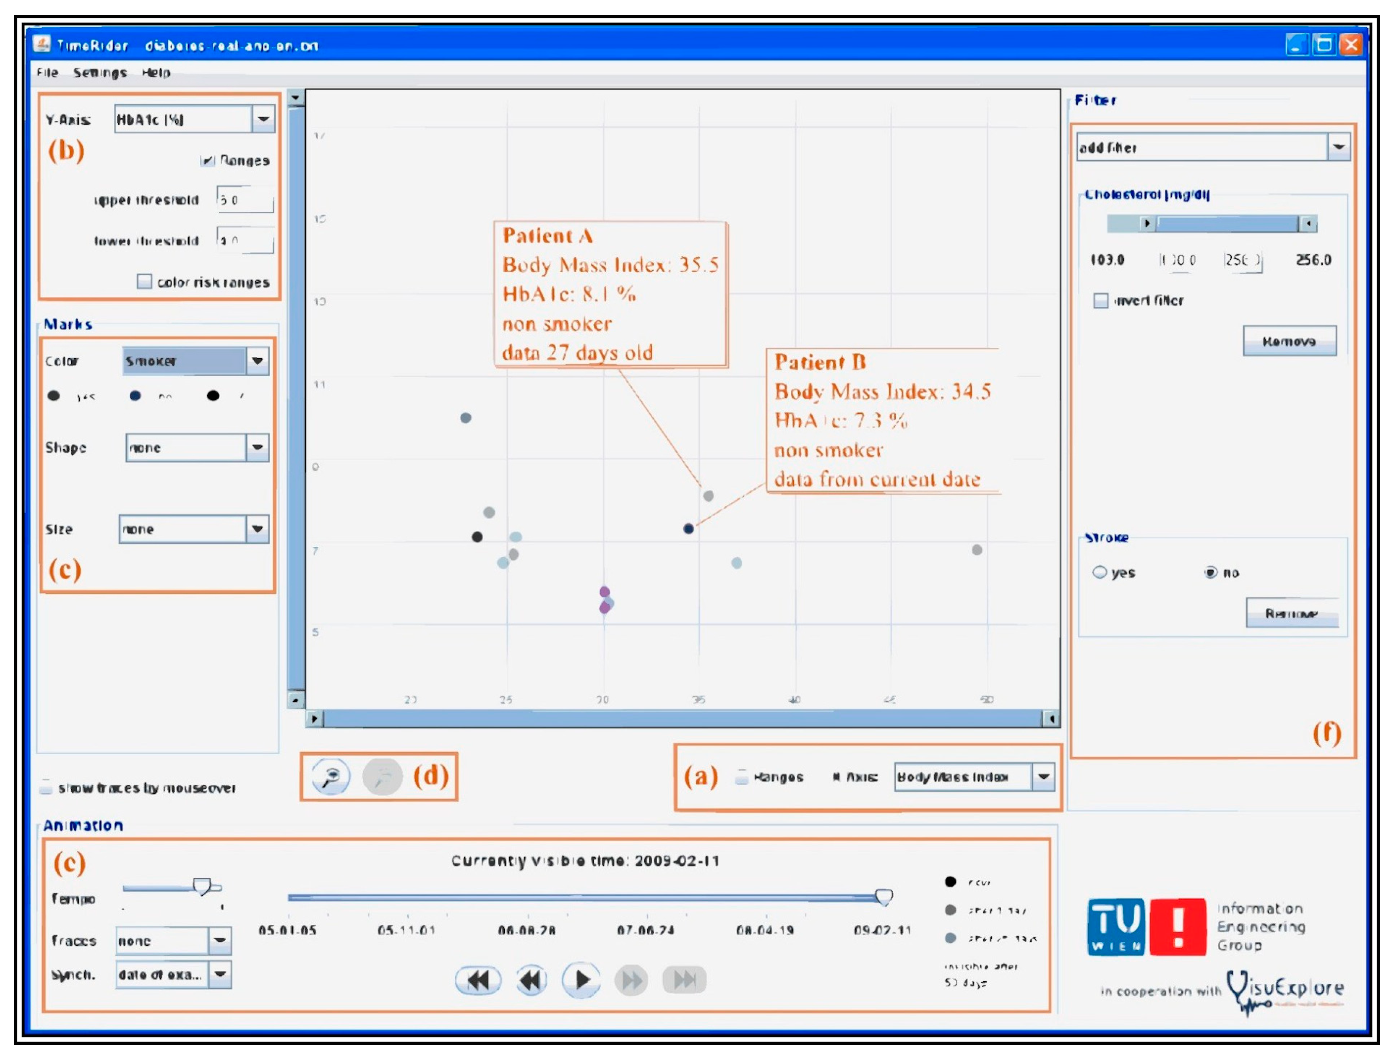Click the Tempo slider handle

202,886
